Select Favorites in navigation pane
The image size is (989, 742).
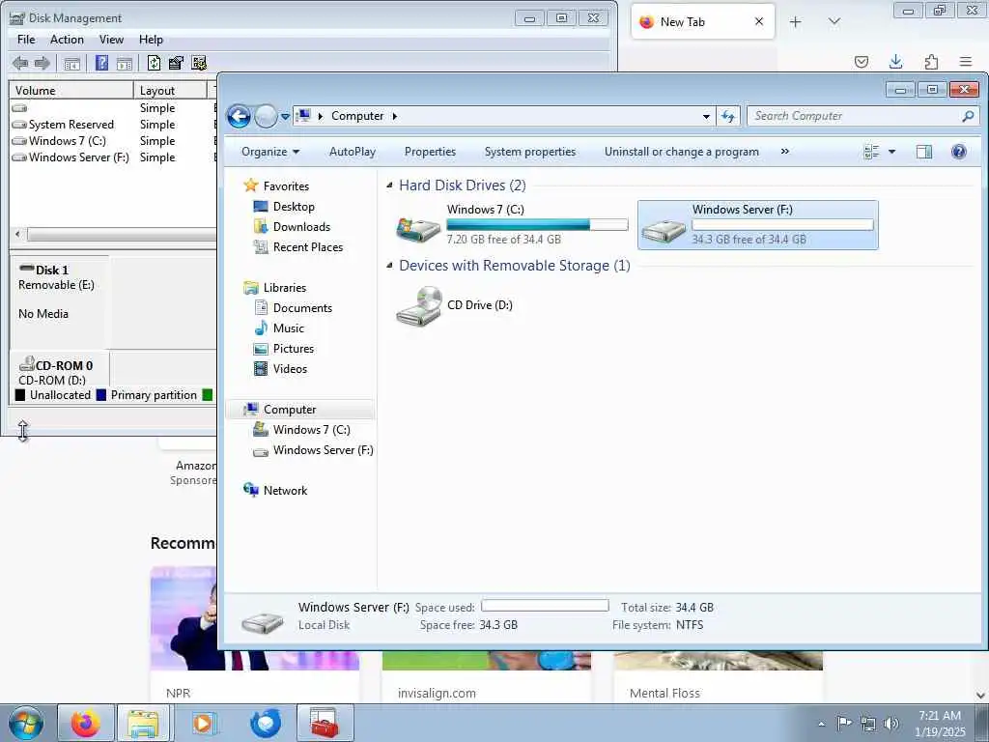click(286, 185)
